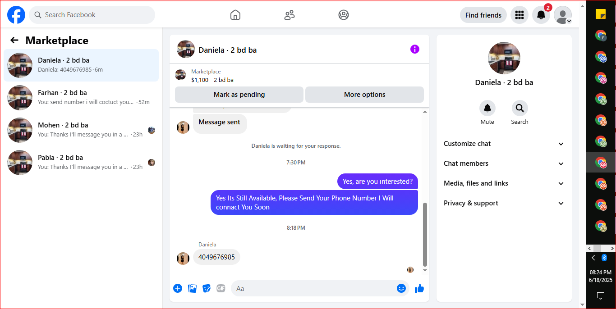Click the Aa message input field
616x309 pixels.
(312, 288)
